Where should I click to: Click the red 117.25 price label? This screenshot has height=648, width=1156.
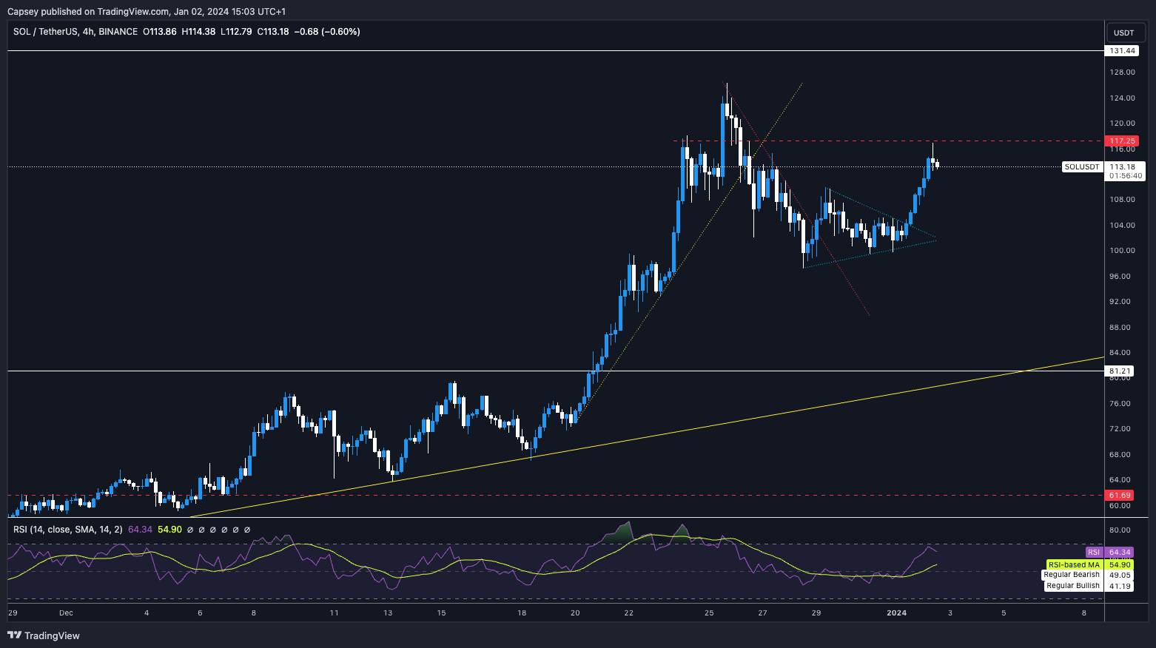(1122, 141)
